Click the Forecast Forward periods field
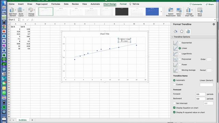Viewport: 219px width, 123px height. click(201, 94)
